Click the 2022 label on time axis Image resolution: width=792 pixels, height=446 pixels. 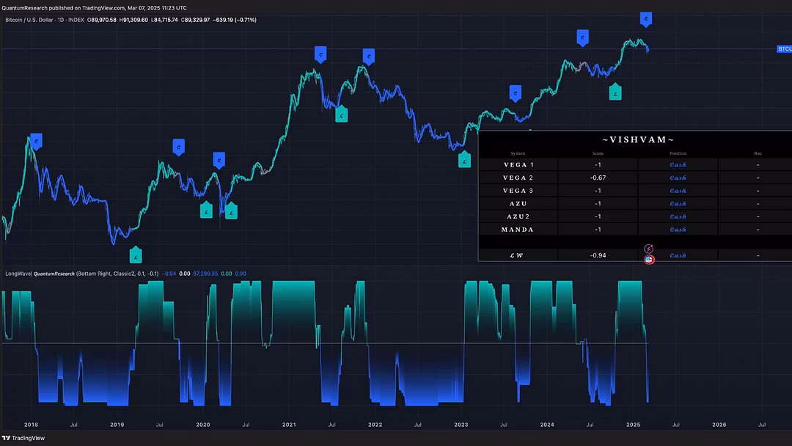(375, 425)
